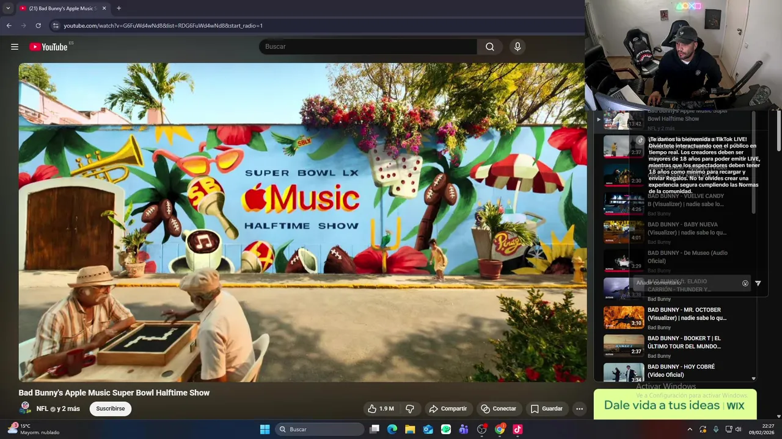Open the weather widget showing 15°C
This screenshot has height=439, width=782.
pos(34,429)
